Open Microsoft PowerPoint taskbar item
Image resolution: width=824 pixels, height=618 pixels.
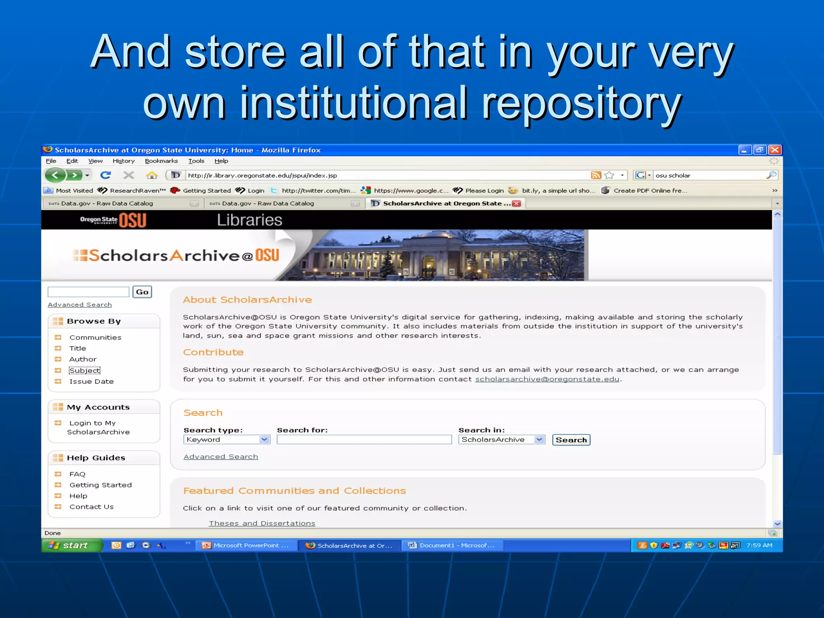pyautogui.click(x=246, y=545)
